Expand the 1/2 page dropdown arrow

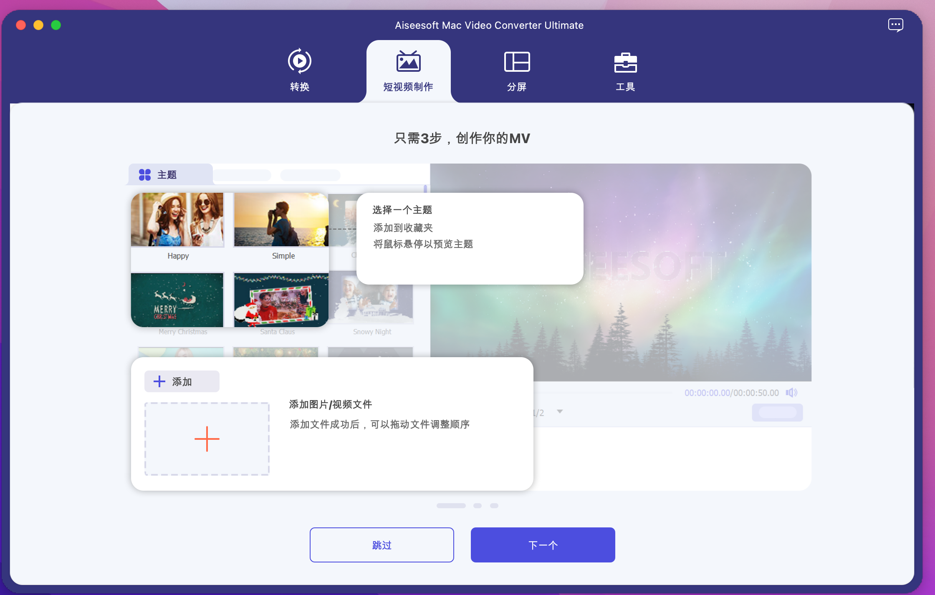pyautogui.click(x=560, y=412)
